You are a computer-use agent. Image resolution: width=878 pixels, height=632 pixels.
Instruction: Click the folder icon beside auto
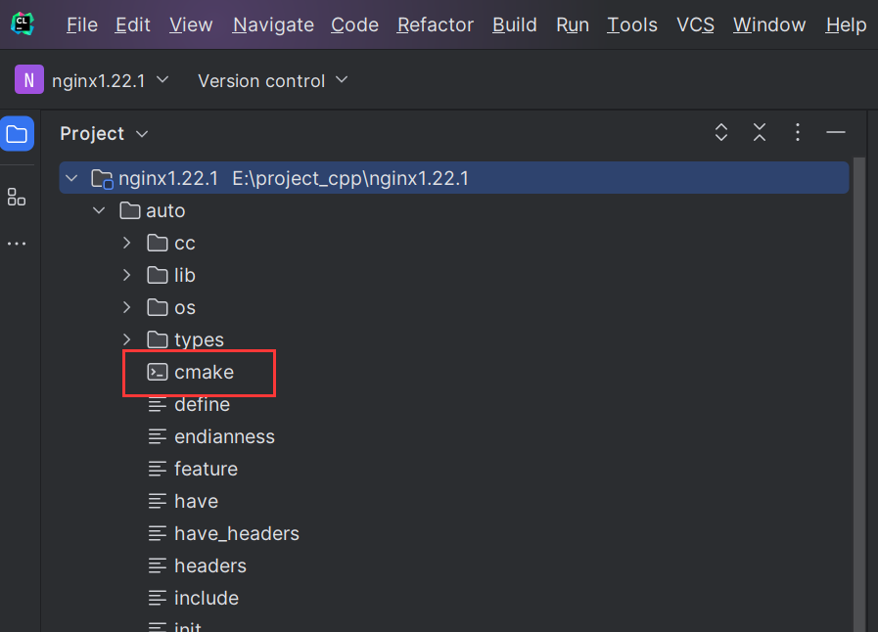130,210
